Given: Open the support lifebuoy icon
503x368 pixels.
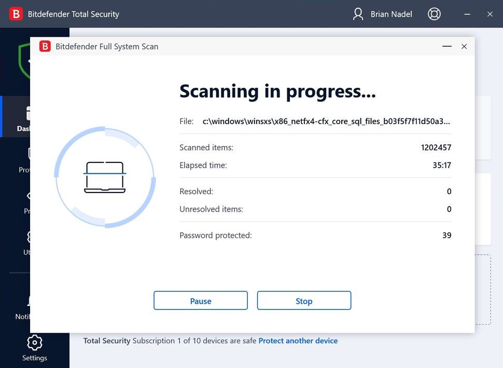Looking at the screenshot, I should coord(434,14).
